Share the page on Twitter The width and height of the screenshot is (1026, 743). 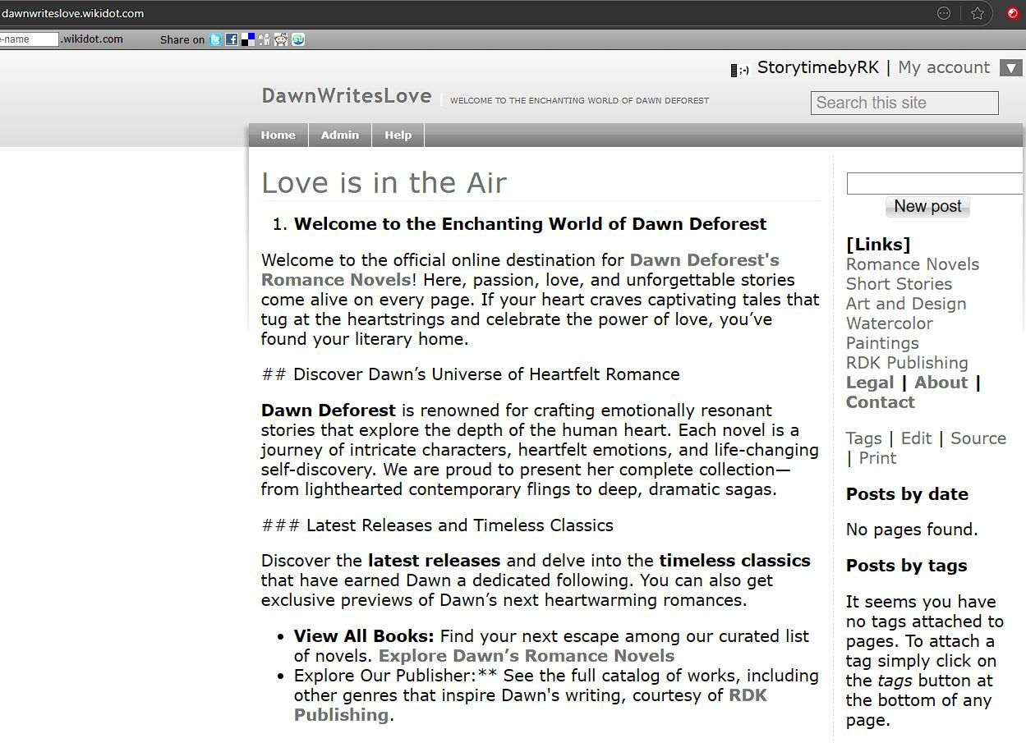coord(215,39)
